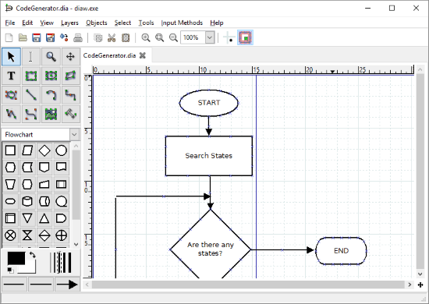The height and width of the screenshot is (304, 429).
Task: Pick the Delay D-shaped flowchart shape
Action: [62, 218]
